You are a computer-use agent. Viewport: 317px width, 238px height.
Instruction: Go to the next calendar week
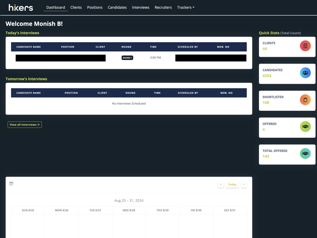click(244, 184)
